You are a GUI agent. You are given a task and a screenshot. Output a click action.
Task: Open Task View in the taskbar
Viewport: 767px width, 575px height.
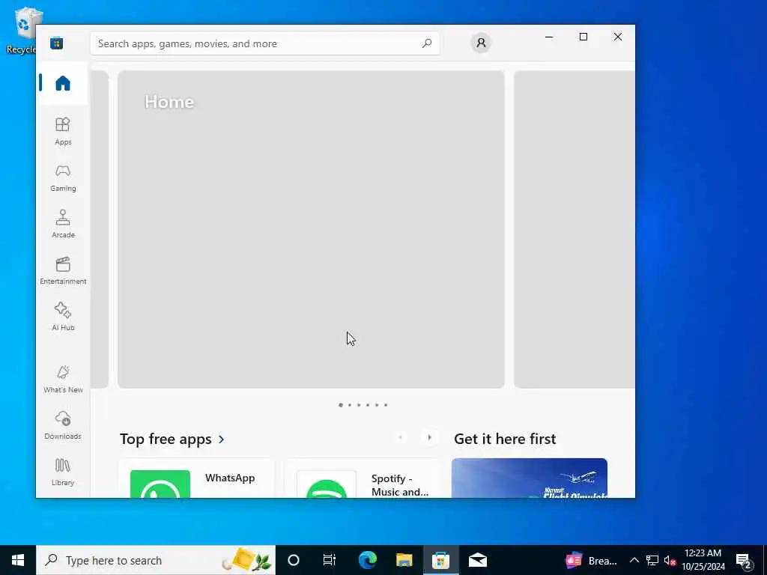[330, 560]
